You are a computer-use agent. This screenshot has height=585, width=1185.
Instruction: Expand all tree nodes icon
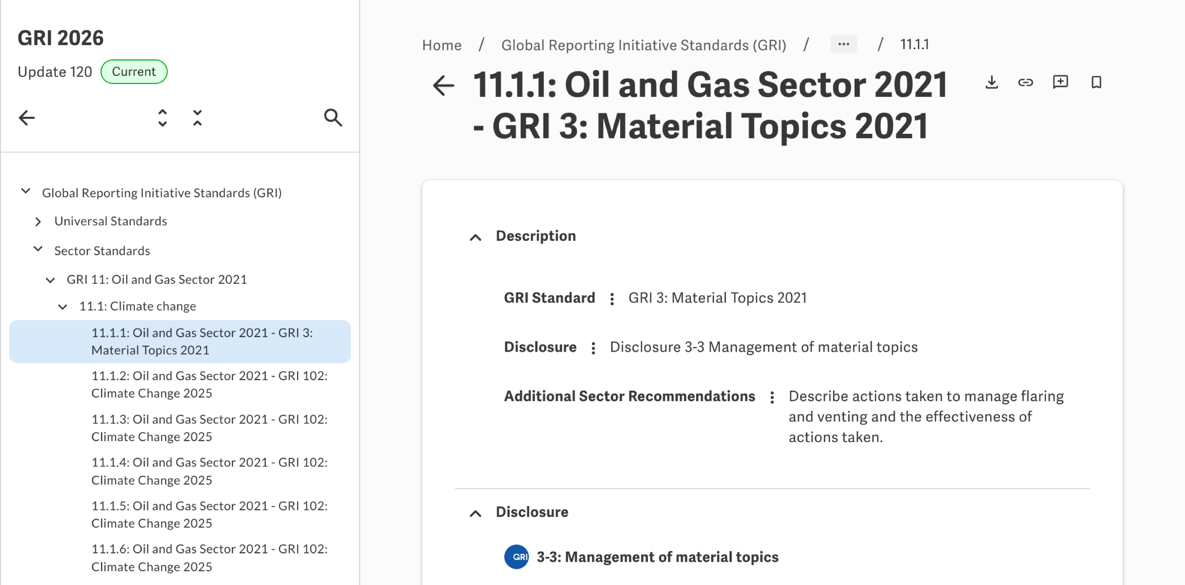click(162, 118)
